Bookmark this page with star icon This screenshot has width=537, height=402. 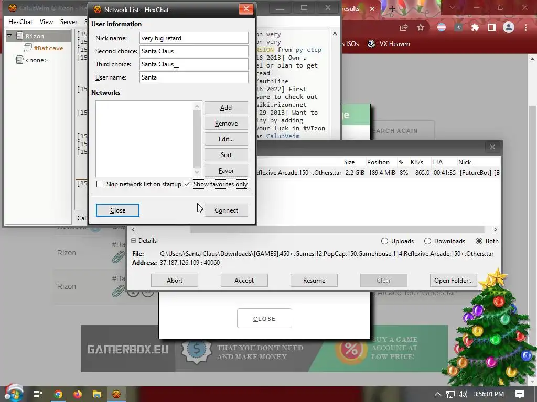tap(421, 28)
